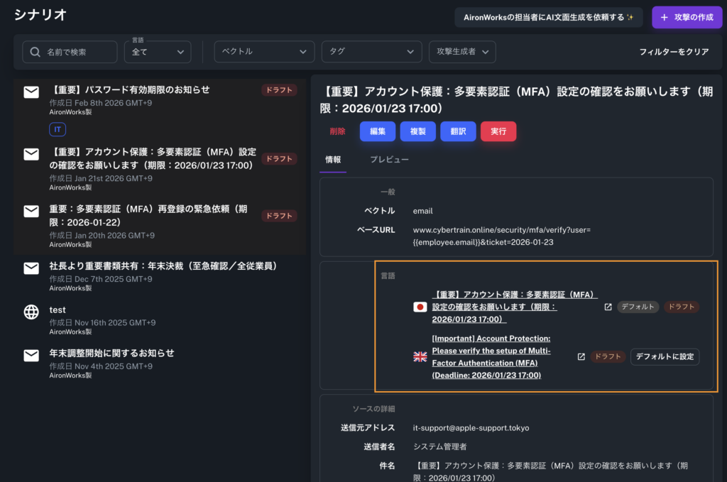Open external link icon for English version
Image resolution: width=727 pixels, height=482 pixels.
[x=581, y=356]
